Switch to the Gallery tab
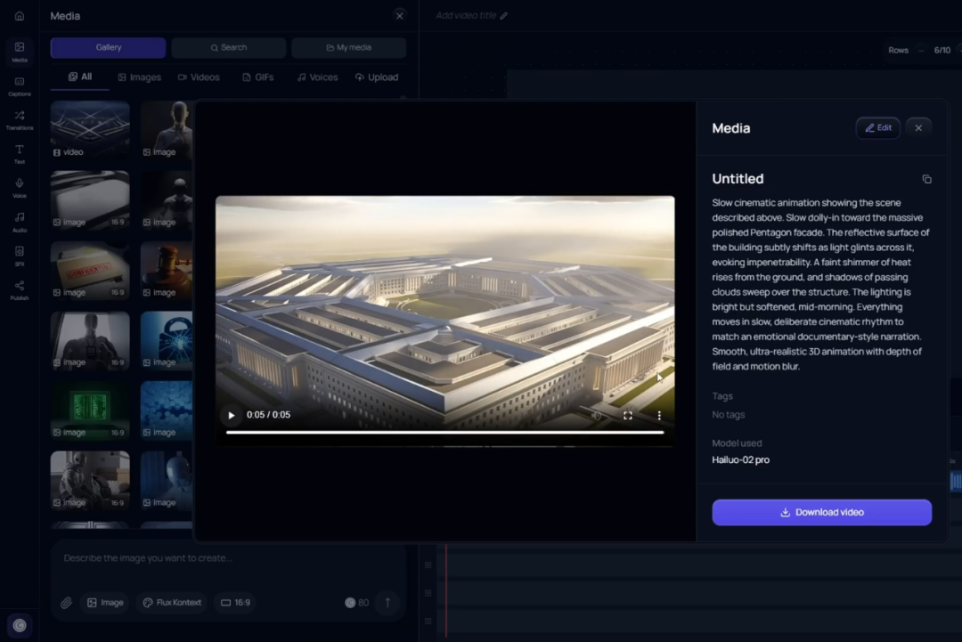Image resolution: width=962 pixels, height=642 pixels. click(108, 48)
